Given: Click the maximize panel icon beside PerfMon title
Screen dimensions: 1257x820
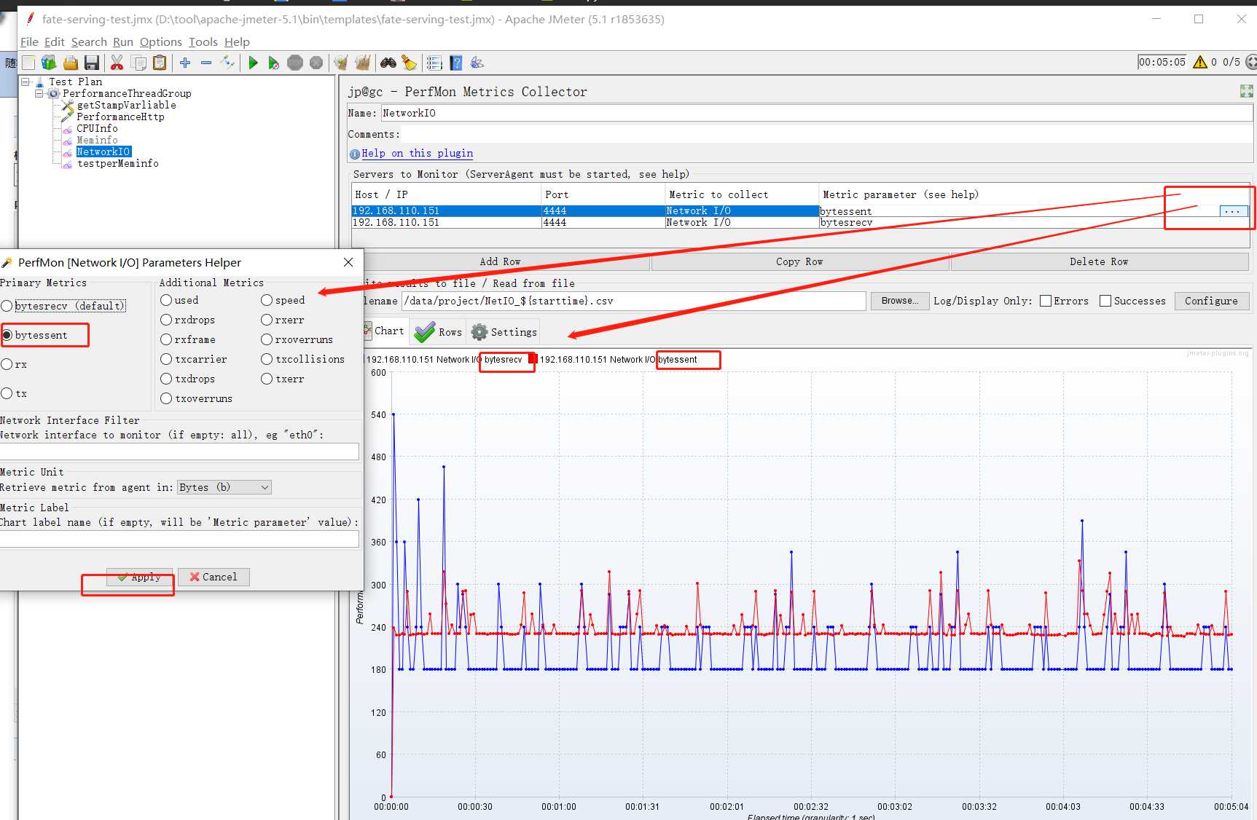Looking at the screenshot, I should pyautogui.click(x=1247, y=91).
